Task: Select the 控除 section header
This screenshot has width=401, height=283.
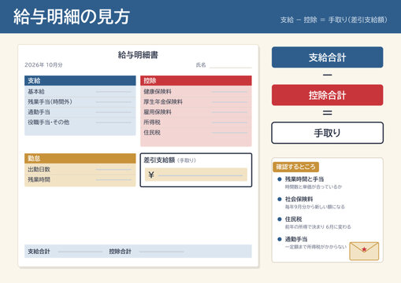Action: (x=196, y=81)
